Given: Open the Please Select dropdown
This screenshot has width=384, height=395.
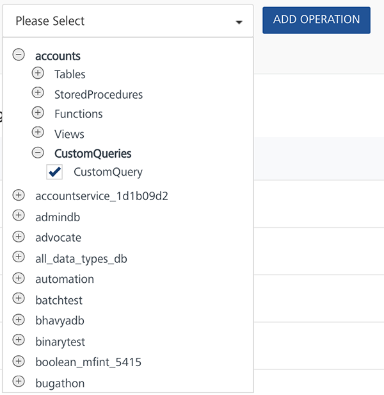Looking at the screenshot, I should pos(128,21).
